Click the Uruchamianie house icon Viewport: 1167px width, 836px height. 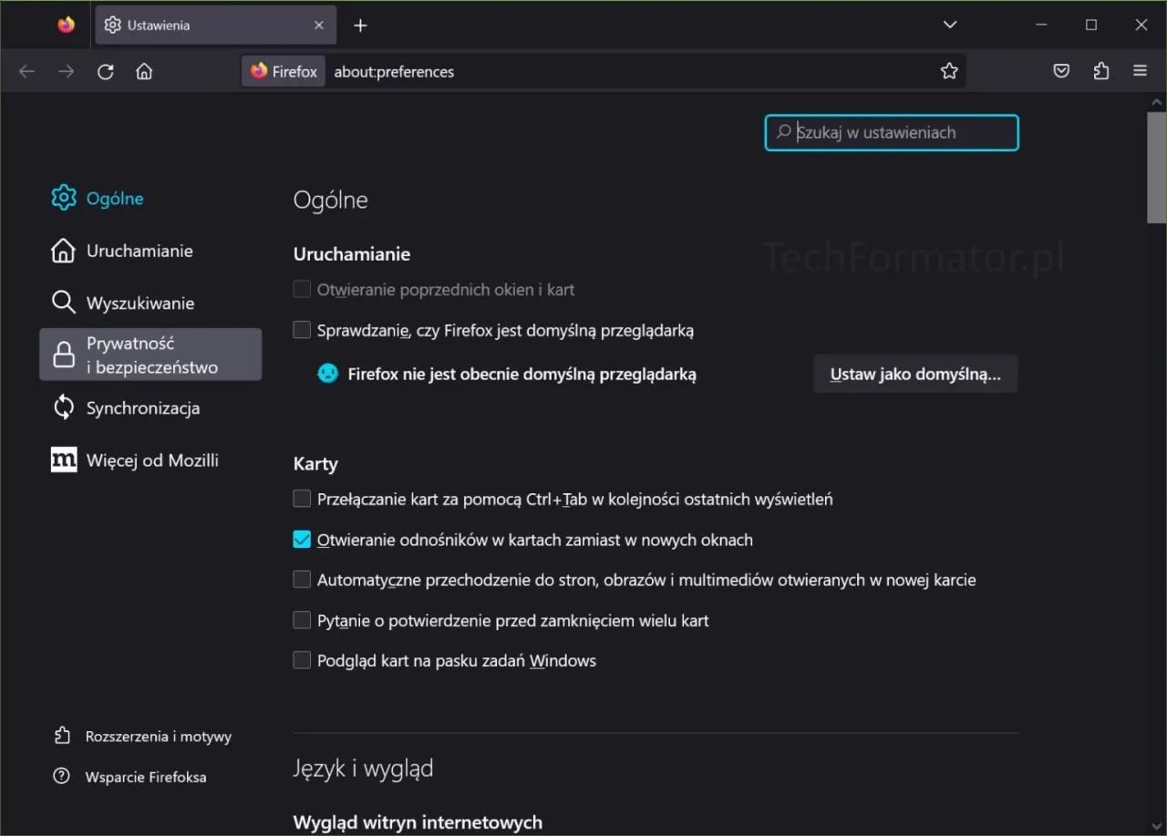point(64,251)
